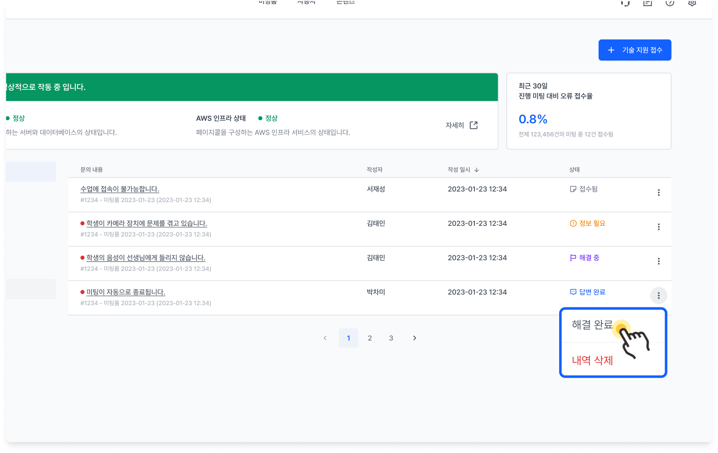Click 김태민 in the camera-problem row
Viewport: 718px width, 453px height.
pos(376,223)
